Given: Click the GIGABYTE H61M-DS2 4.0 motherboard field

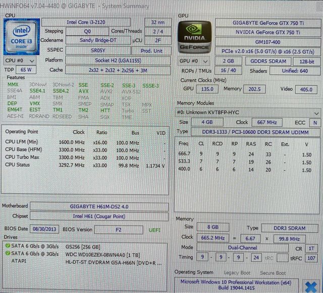Looking at the screenshot, I should [99, 207].
